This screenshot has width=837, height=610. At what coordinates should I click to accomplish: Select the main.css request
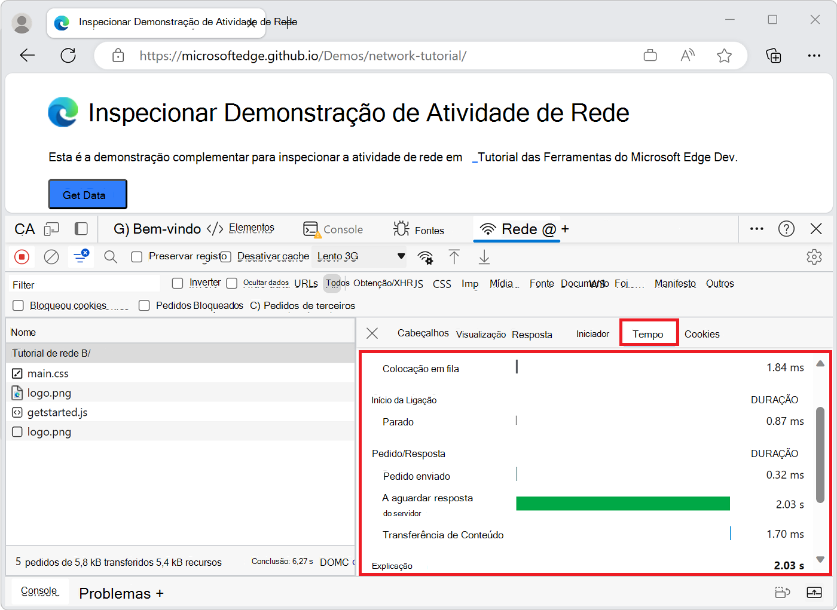click(x=181, y=373)
